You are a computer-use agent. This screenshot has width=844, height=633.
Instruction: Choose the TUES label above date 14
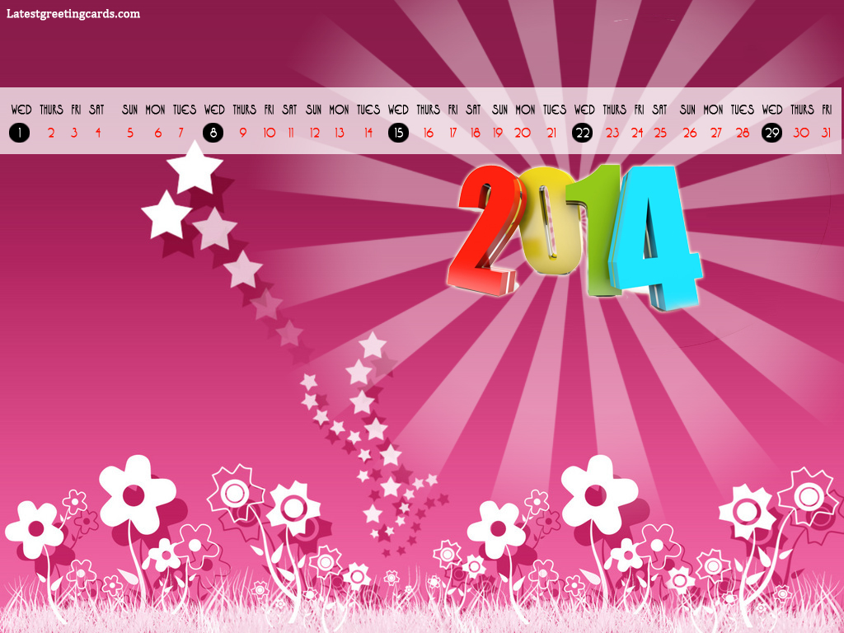pos(368,110)
